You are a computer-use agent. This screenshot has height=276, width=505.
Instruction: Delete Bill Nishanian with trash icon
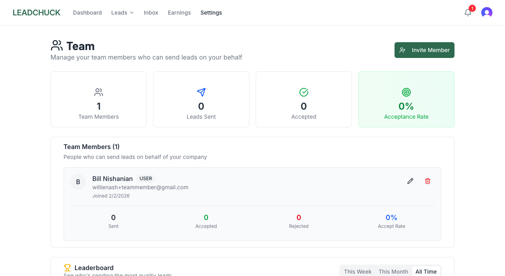pos(428,181)
